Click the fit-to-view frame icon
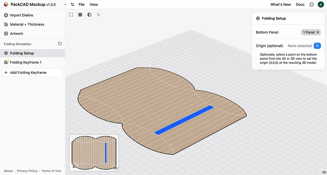Viewport: 327px width, 175px height. click(x=71, y=15)
